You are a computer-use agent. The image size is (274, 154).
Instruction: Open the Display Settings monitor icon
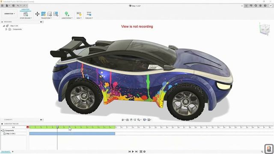(x=145, y=120)
